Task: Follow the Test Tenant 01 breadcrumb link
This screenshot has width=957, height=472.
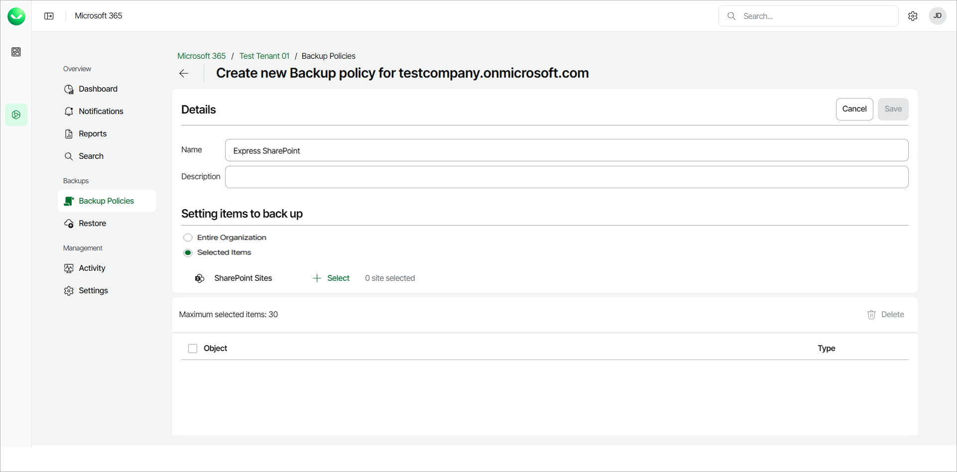Action: click(x=264, y=56)
